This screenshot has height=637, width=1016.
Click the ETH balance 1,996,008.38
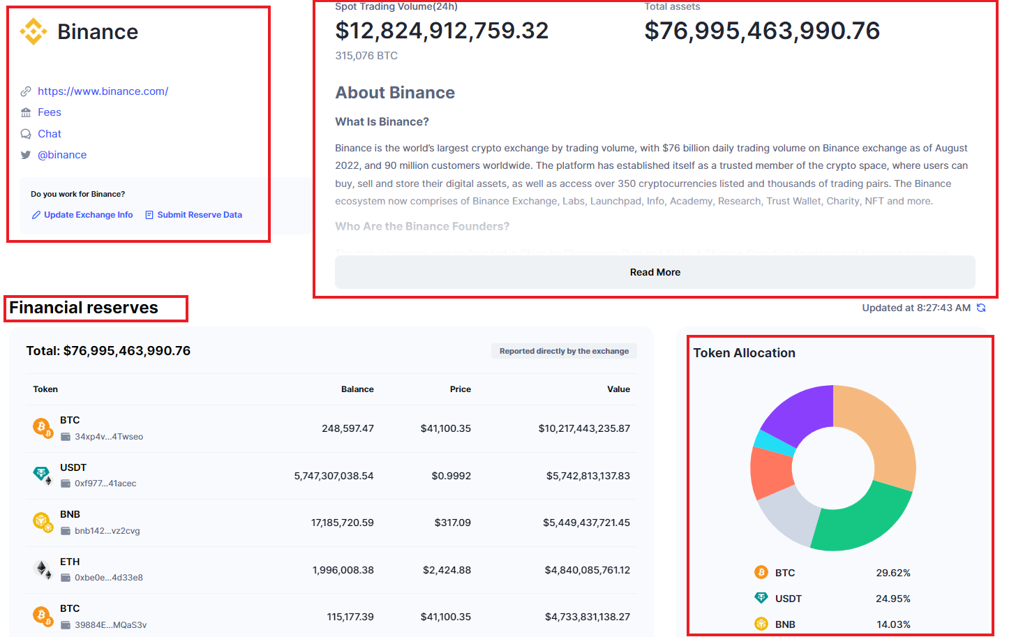[x=343, y=570]
